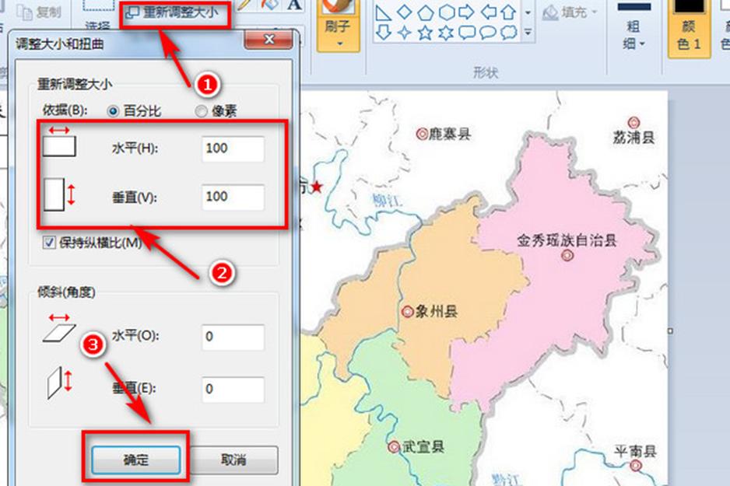Choose the five-point star shape
730x486 pixels.
[x=425, y=33]
